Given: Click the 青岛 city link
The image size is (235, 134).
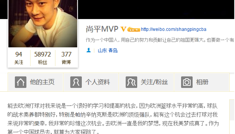Looking at the screenshot, I should tap(113, 50).
